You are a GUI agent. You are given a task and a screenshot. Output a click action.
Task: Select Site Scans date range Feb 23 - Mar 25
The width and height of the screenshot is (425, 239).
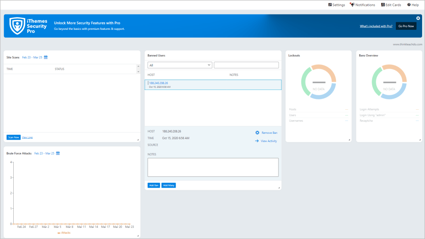(x=32, y=57)
